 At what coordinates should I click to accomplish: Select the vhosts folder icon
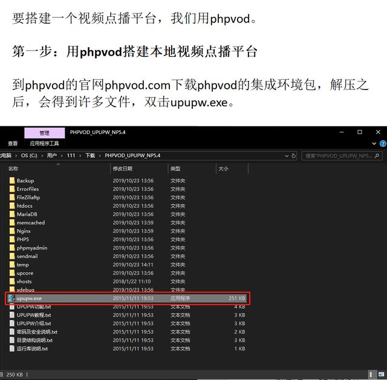click(12, 282)
